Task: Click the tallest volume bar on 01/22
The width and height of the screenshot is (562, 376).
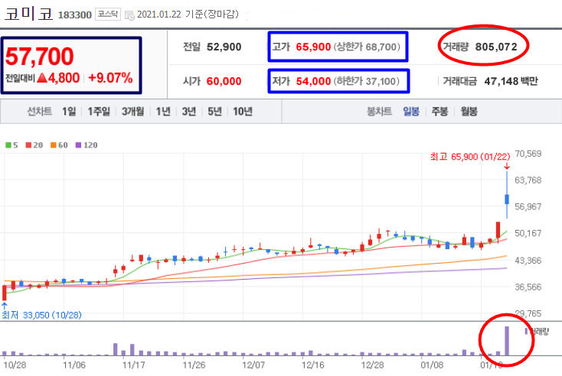Action: [x=507, y=341]
